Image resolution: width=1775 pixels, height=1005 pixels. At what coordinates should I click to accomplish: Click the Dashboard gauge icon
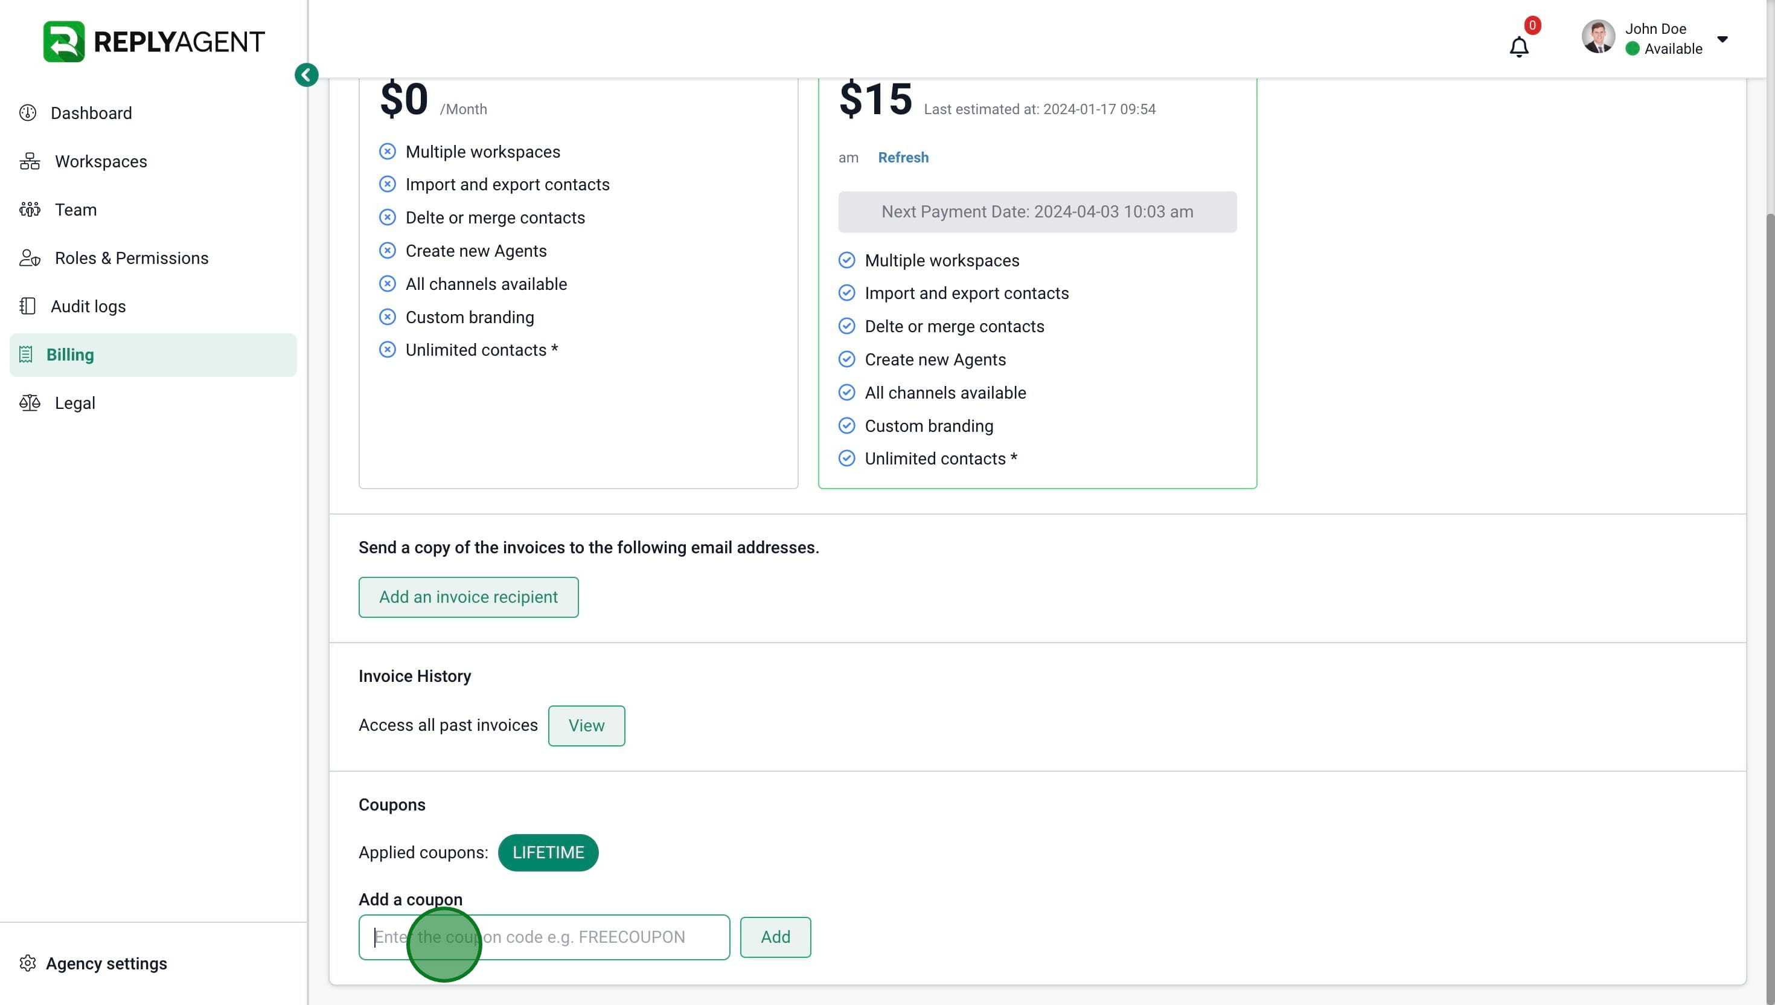(x=28, y=113)
